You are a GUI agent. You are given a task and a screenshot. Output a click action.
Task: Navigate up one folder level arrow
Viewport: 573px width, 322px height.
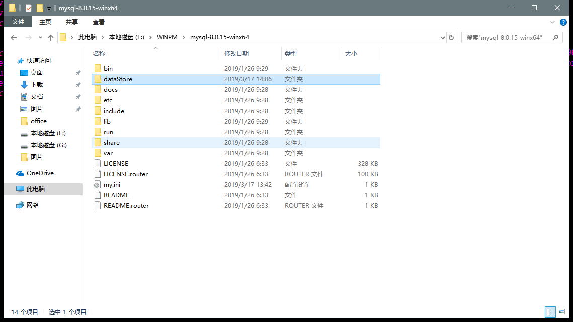[x=51, y=37]
